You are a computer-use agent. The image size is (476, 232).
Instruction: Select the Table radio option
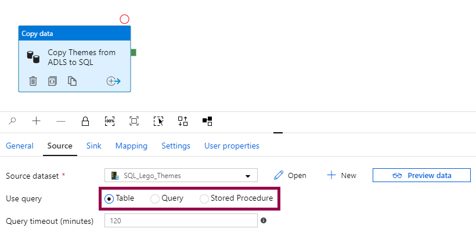click(109, 198)
